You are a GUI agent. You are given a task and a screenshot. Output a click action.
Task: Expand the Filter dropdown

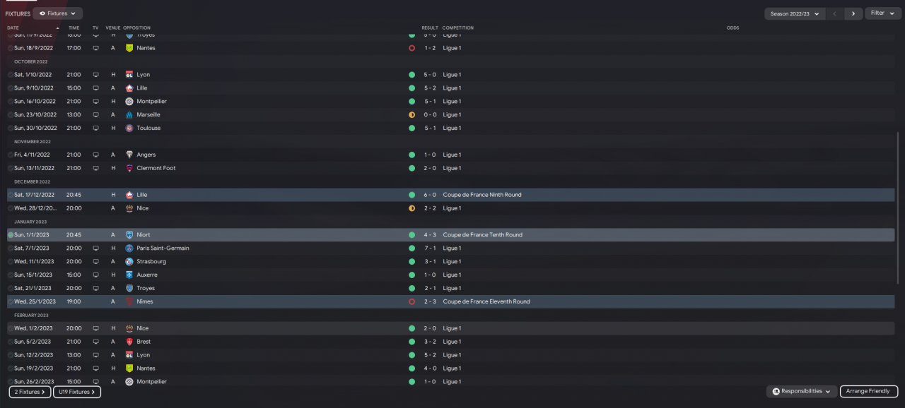tap(882, 13)
